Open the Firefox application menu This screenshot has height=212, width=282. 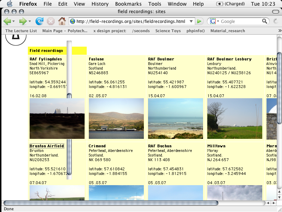click(29, 4)
